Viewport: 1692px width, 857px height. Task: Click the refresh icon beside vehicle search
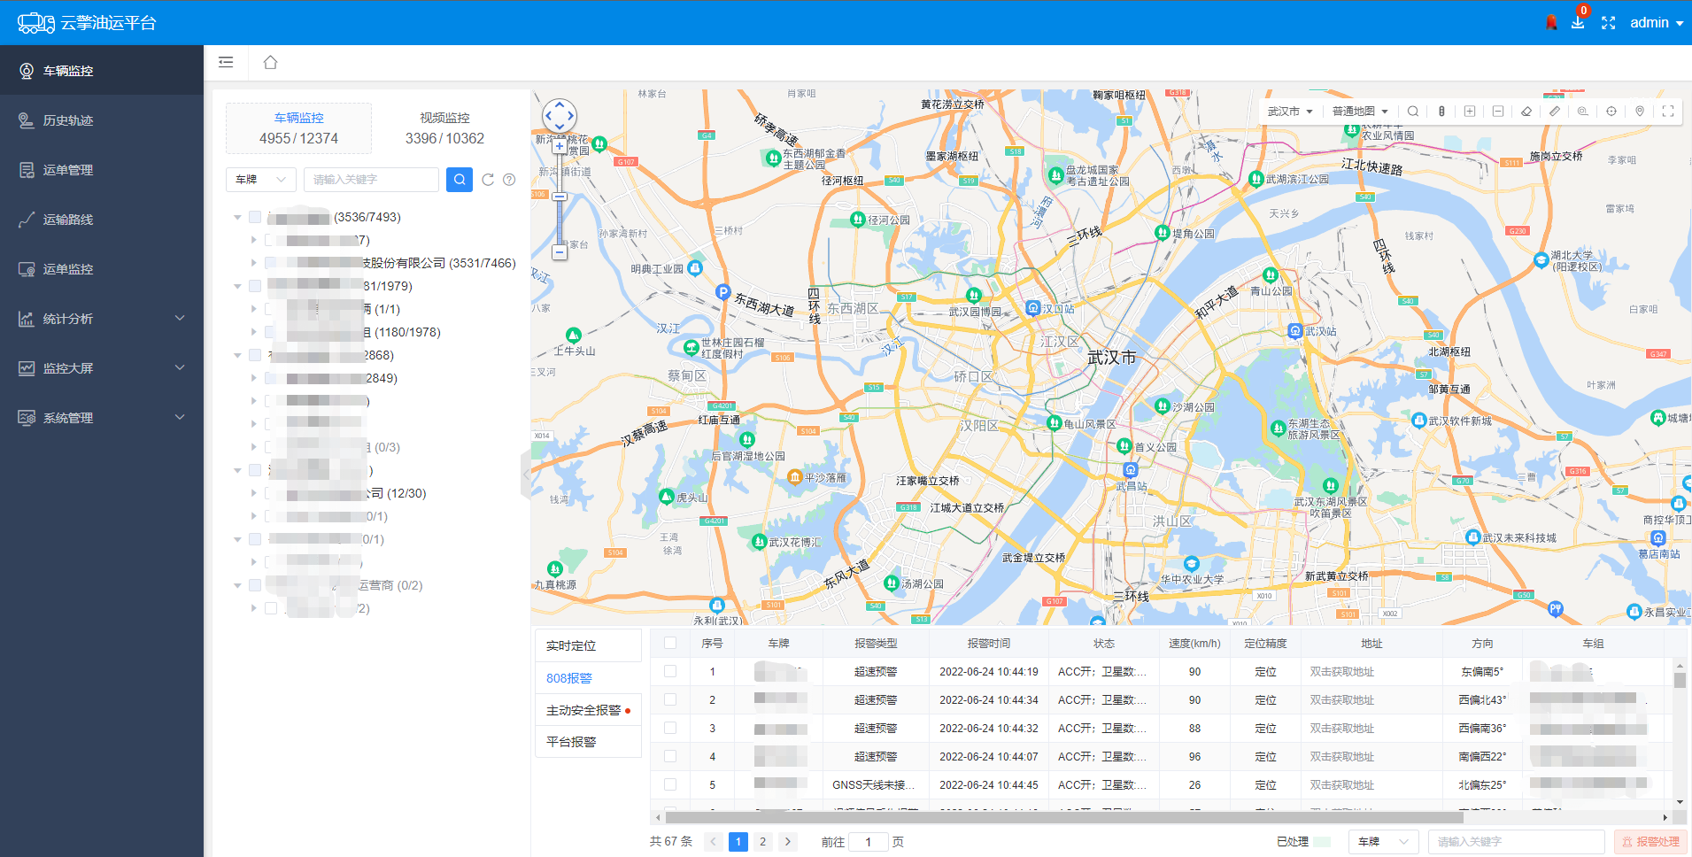(488, 180)
